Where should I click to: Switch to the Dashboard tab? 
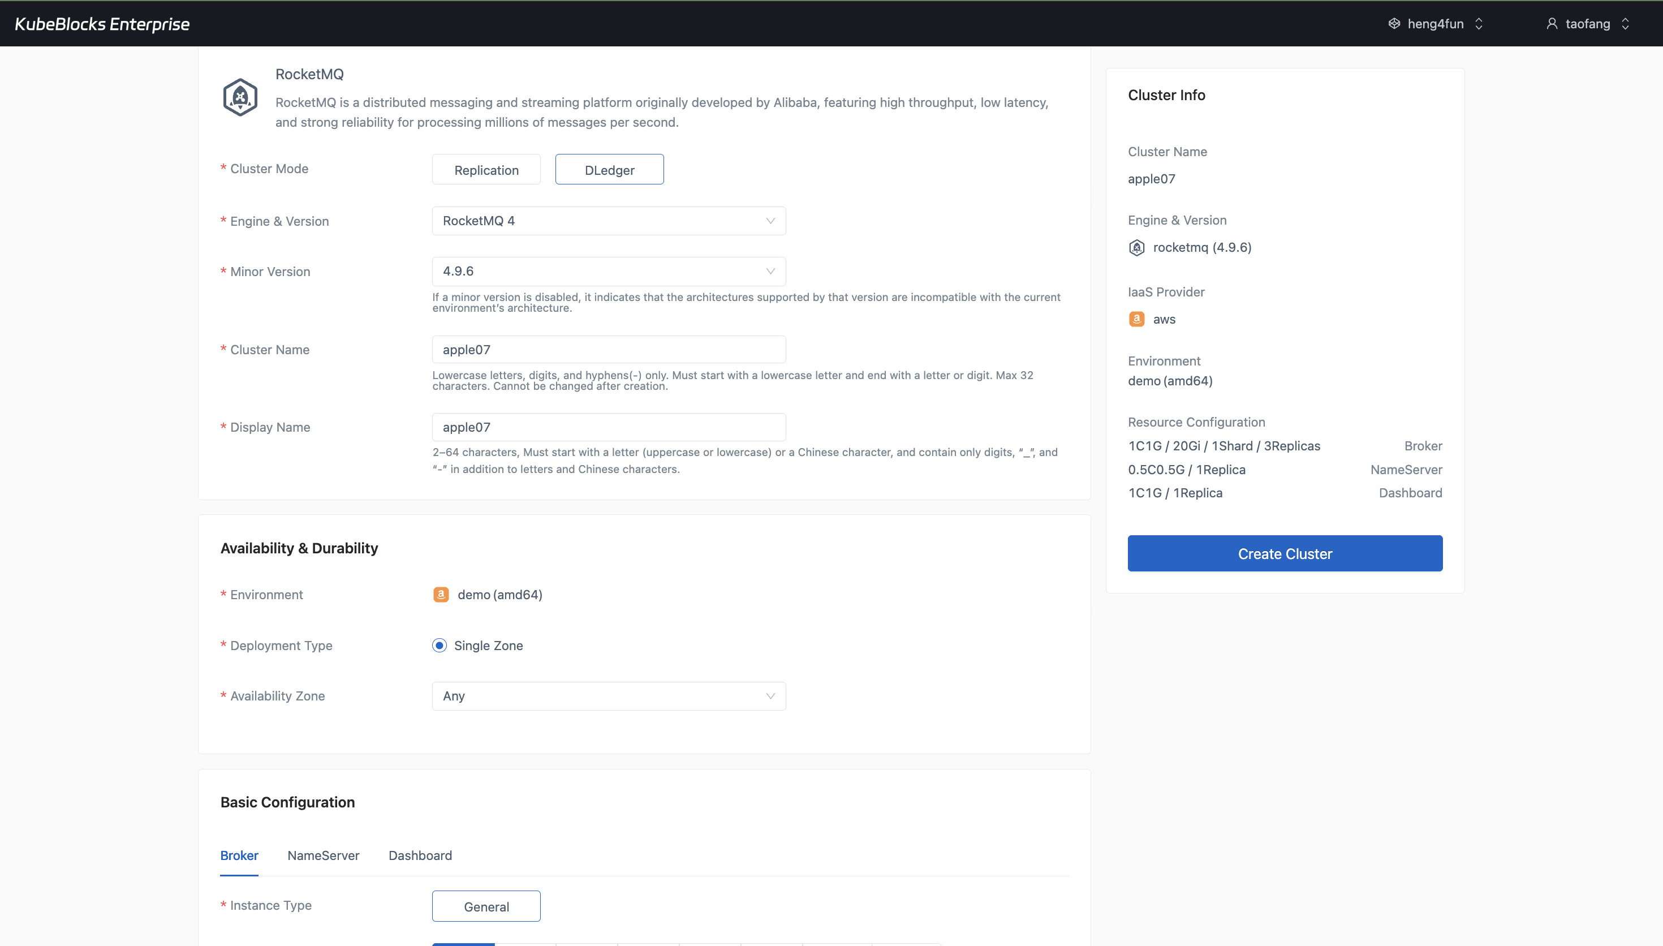click(x=420, y=855)
